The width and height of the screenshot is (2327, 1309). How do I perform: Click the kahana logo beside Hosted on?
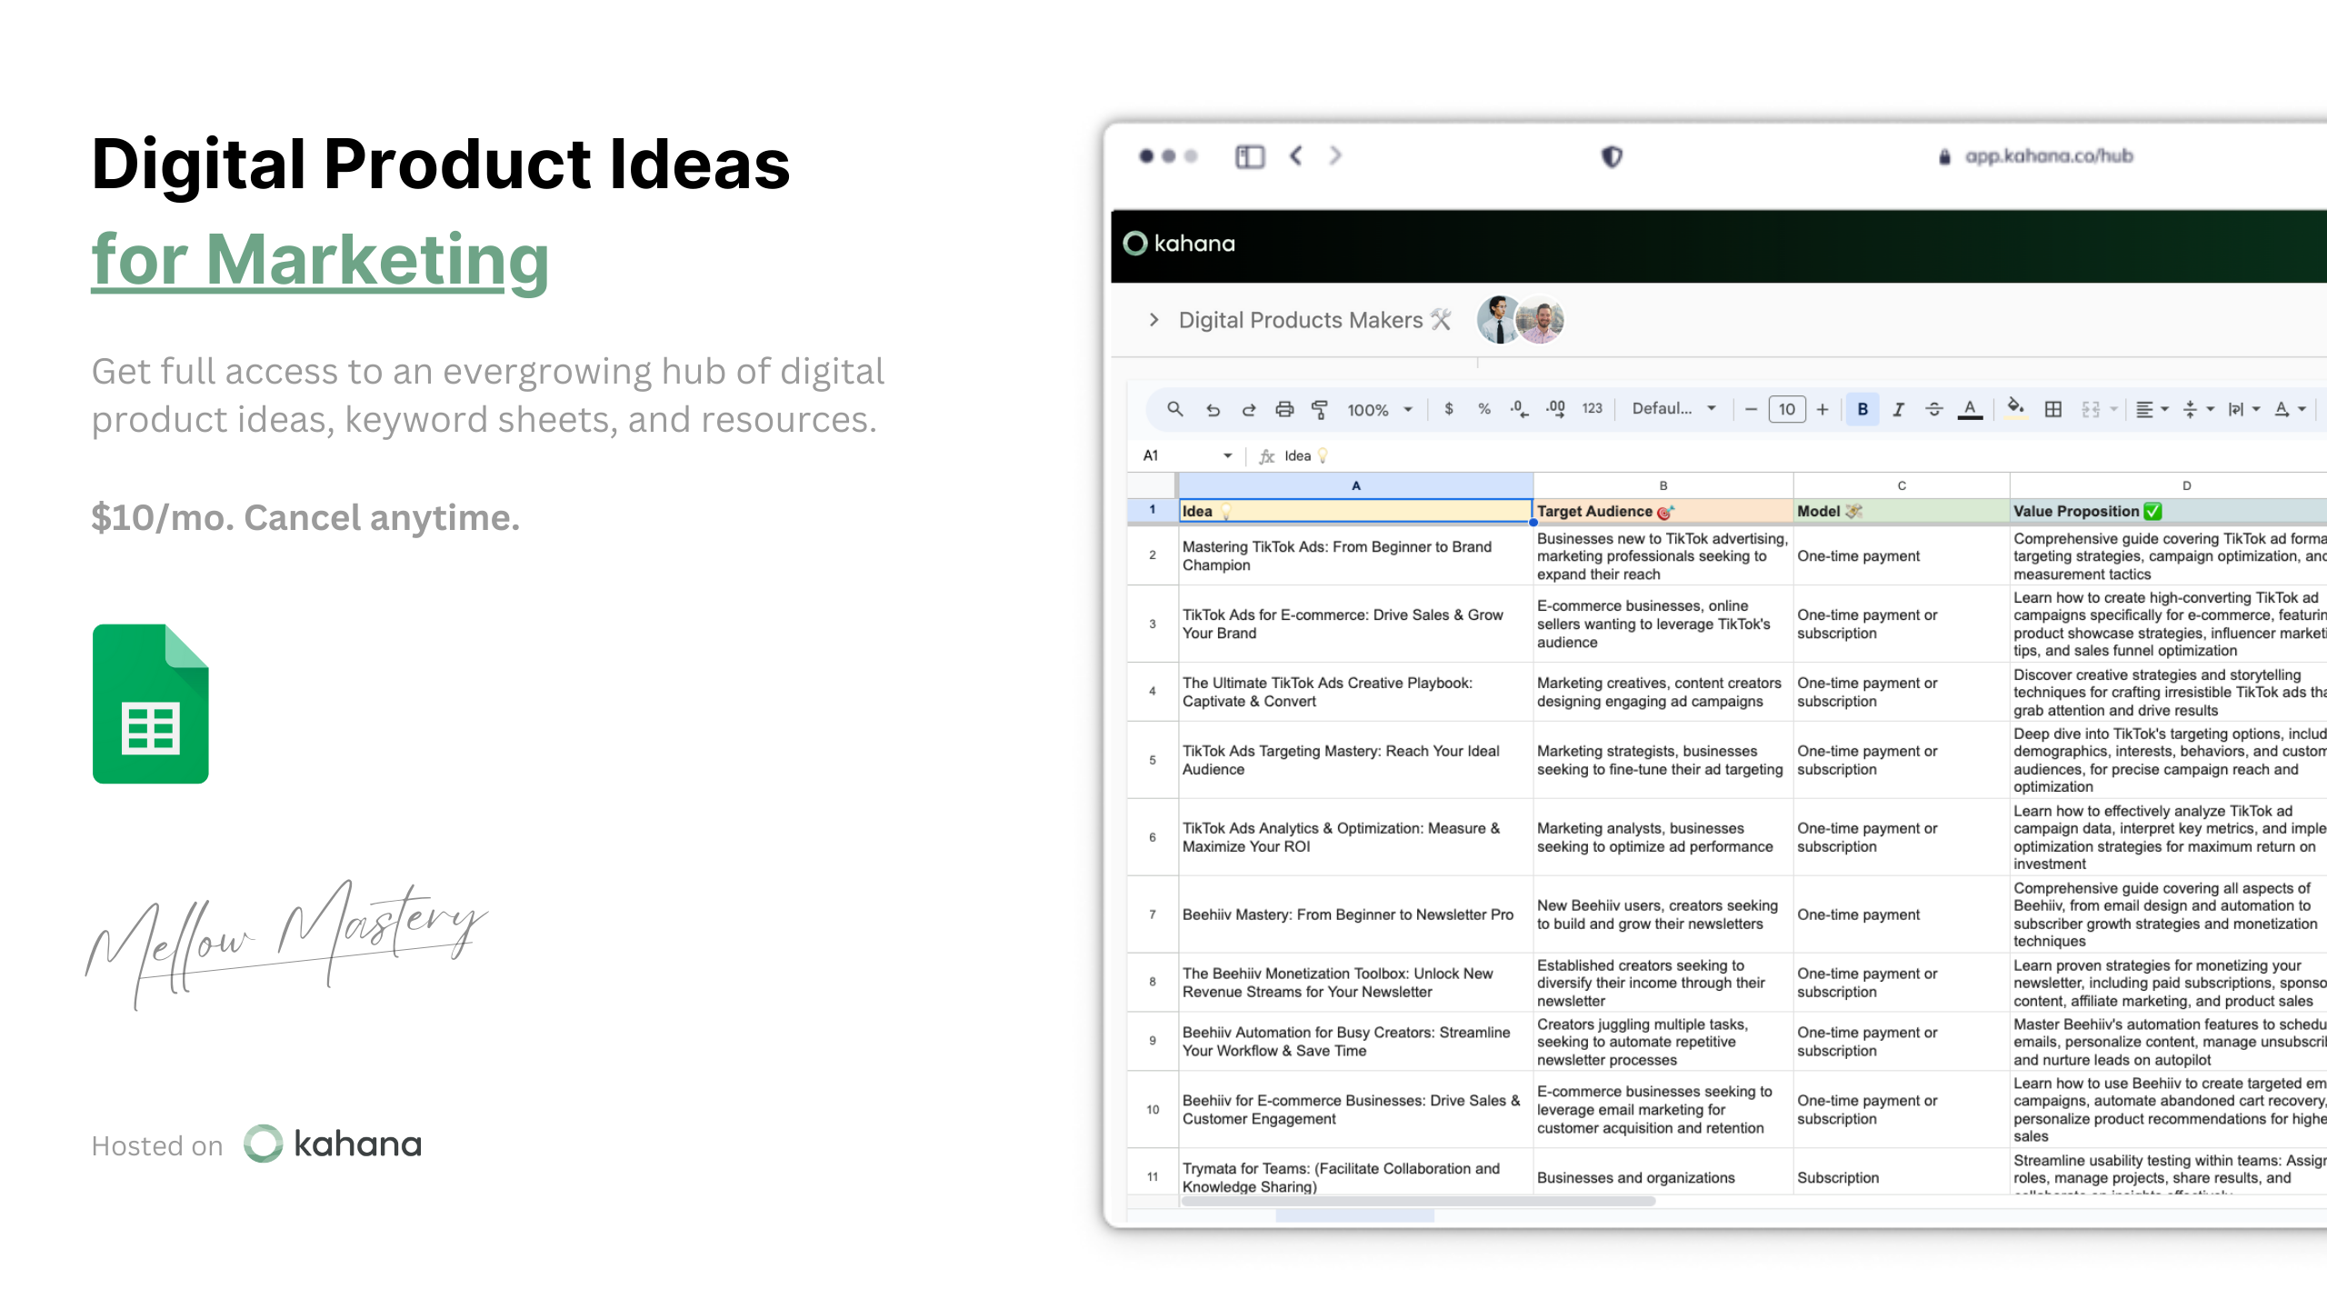333,1144
